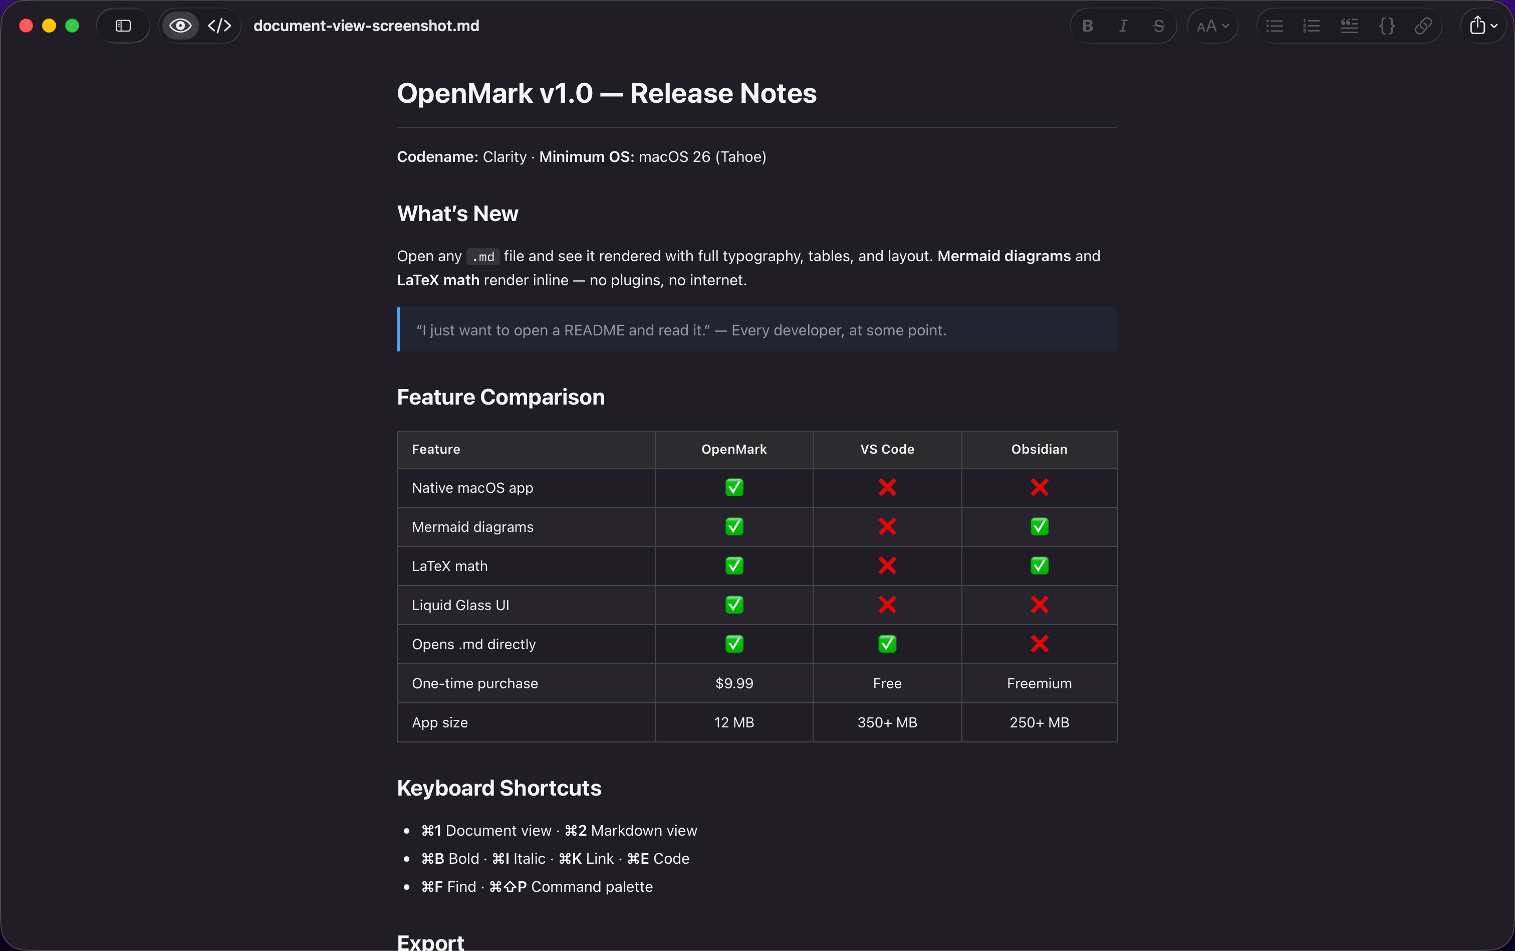1515x951 pixels.
Task: Insert a code block
Action: click(1387, 25)
